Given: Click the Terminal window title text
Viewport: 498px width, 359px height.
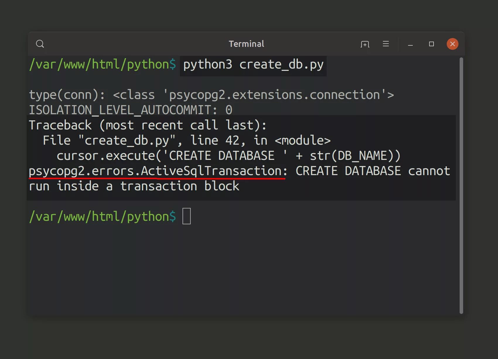Looking at the screenshot, I should point(246,44).
